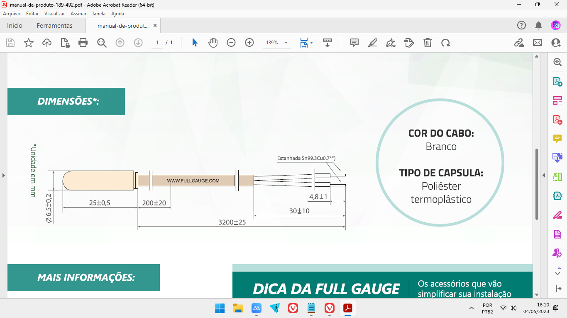This screenshot has height=318, width=567.
Task: Zoom out with the minus button
Action: 231,43
